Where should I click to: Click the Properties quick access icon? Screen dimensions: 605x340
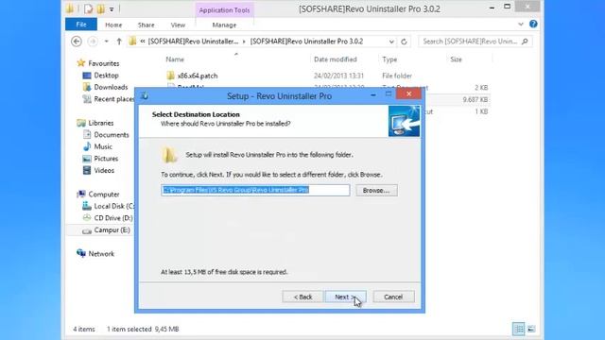click(88, 8)
